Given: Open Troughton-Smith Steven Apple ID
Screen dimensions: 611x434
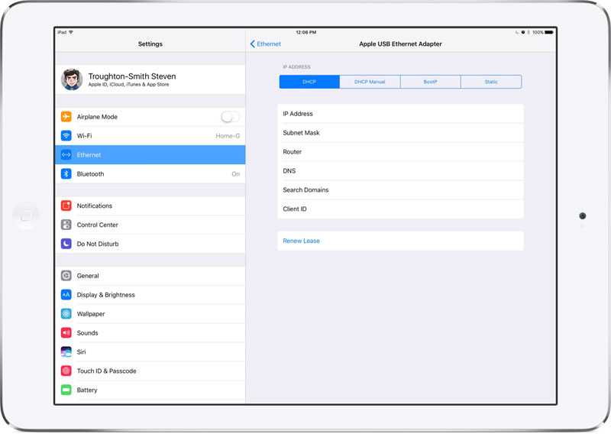Looking at the screenshot, I should (150, 79).
